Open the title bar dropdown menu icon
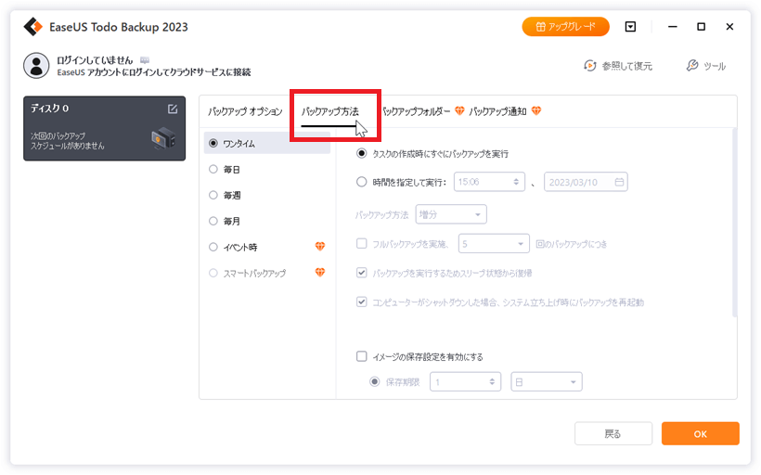The width and height of the screenshot is (761, 475). pos(630,27)
